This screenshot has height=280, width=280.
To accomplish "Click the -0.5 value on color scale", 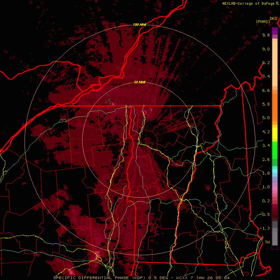I will [x=265, y=215].
